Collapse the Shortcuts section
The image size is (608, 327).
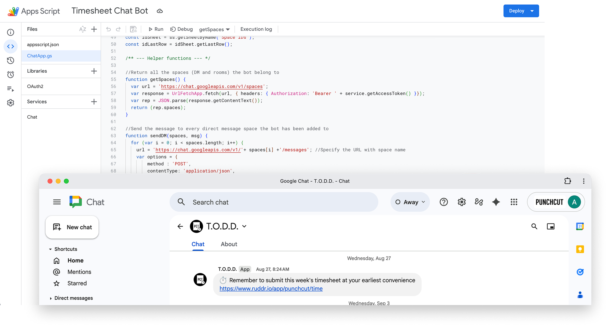click(50, 249)
